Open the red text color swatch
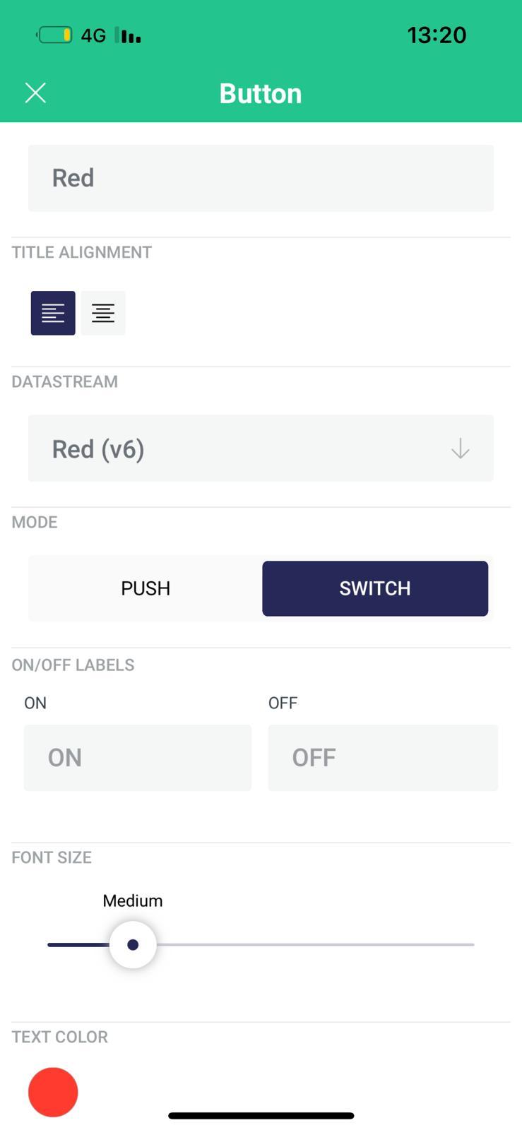This screenshot has width=522, height=1130. (53, 1092)
